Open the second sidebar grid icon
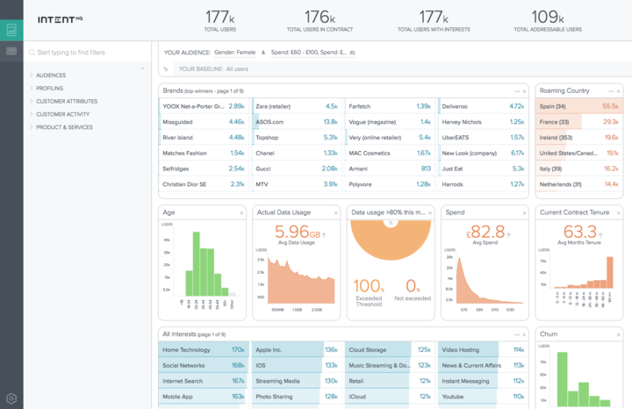 coord(11,51)
